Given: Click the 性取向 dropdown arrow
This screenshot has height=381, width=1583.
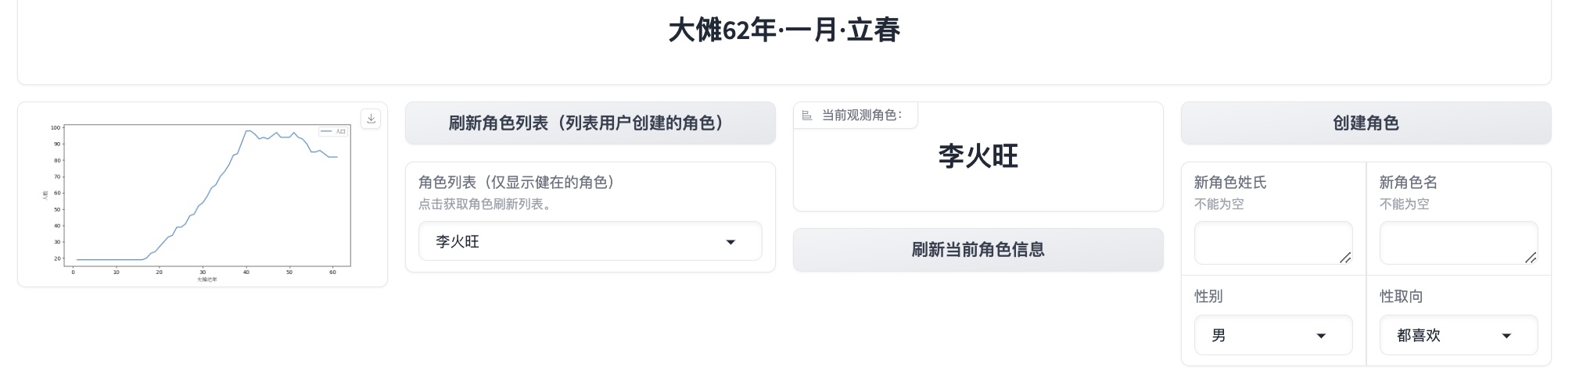Looking at the screenshot, I should (1506, 336).
